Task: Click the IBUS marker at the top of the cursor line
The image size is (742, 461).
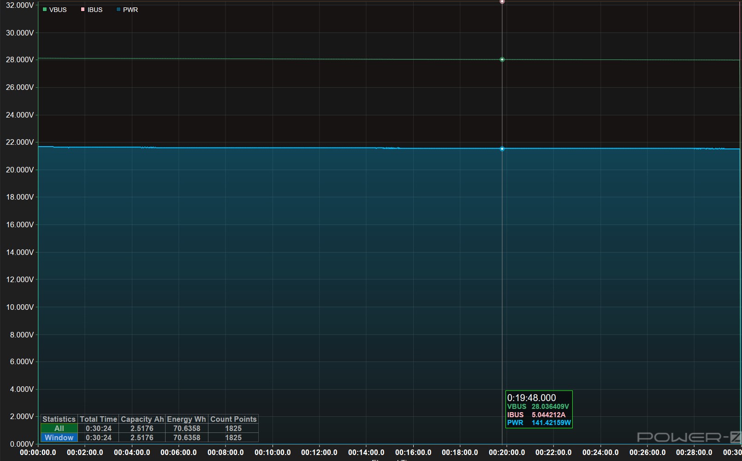Action: coord(502,1)
